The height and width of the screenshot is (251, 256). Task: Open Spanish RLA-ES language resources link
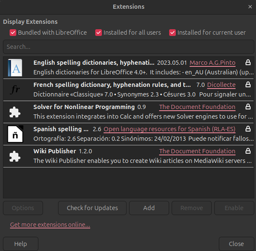pos(169,129)
